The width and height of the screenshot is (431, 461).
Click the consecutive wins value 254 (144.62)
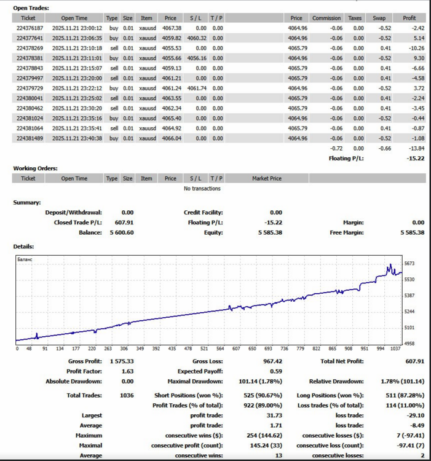pos(264,435)
